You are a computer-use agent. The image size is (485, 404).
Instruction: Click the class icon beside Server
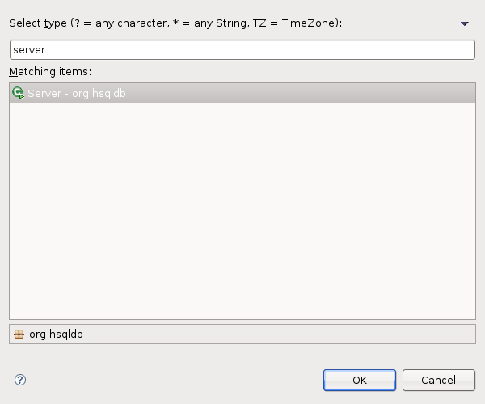18,93
